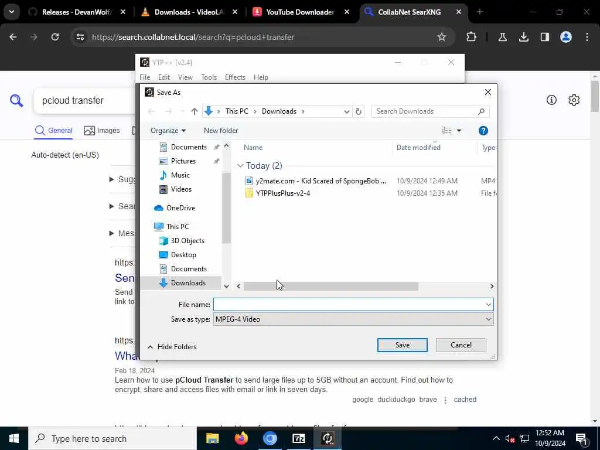Open SearXNG preferences gear icon
The image size is (600, 450).
pos(574,100)
